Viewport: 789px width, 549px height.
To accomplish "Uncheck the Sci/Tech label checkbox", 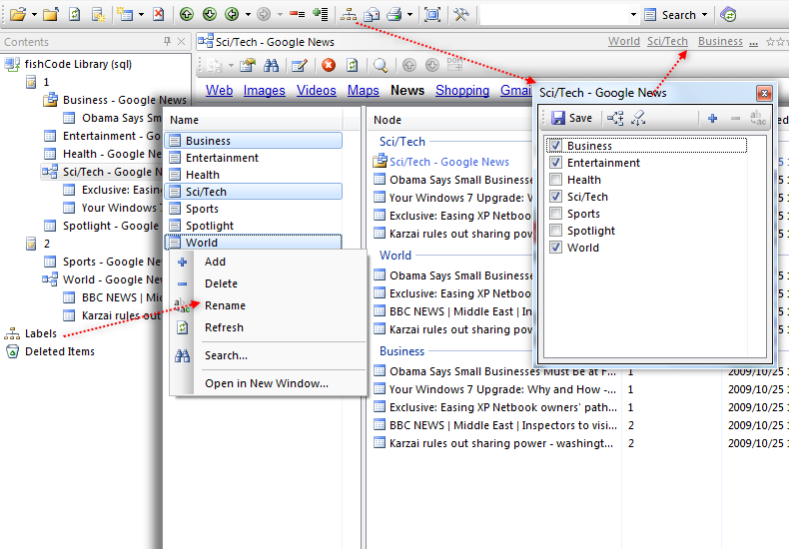I will point(555,196).
